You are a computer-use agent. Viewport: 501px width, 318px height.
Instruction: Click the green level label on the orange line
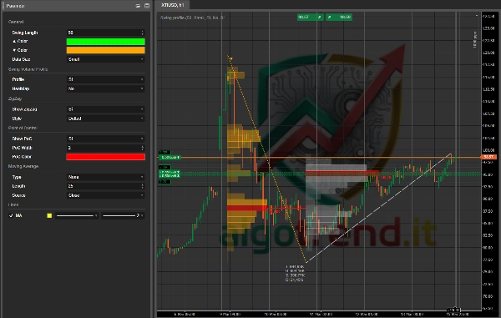pos(170,158)
